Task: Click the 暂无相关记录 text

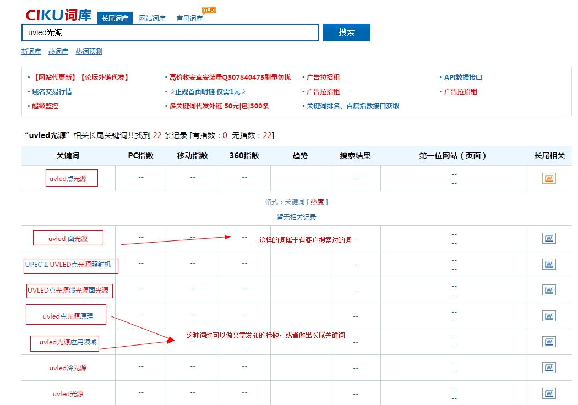Action: pyautogui.click(x=296, y=217)
